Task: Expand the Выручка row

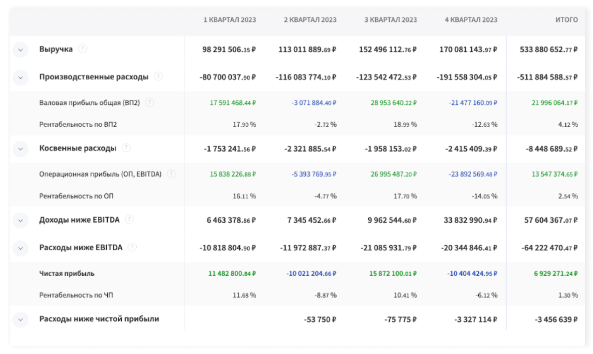Action: (21, 49)
